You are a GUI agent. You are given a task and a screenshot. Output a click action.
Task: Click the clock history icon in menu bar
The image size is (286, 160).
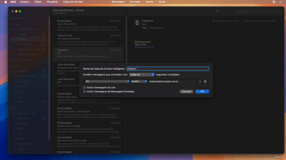[x=281, y=2]
